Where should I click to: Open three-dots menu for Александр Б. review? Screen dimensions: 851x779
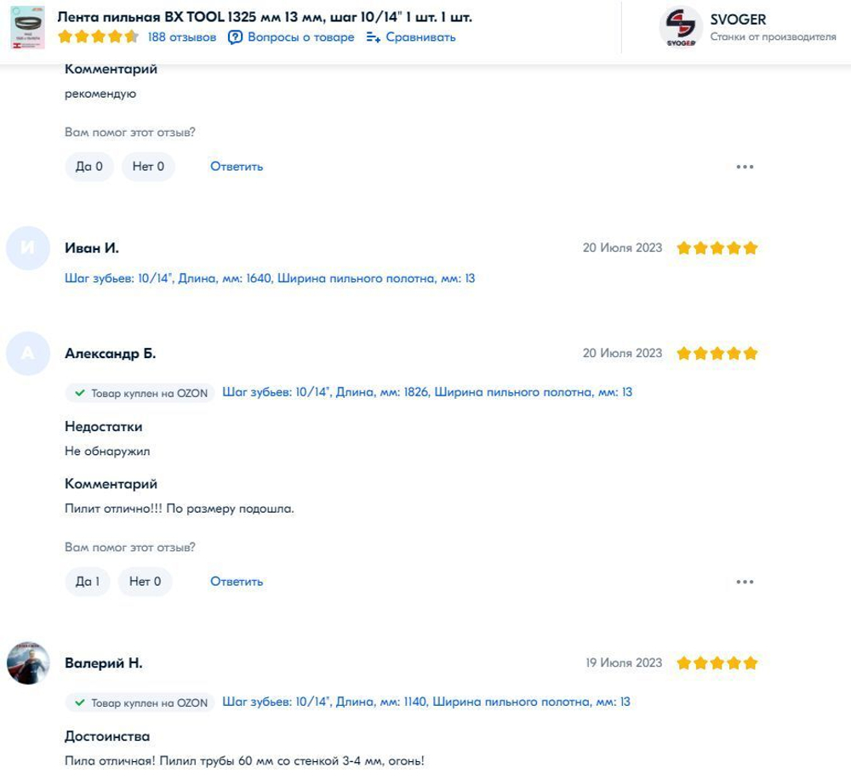[x=745, y=582]
